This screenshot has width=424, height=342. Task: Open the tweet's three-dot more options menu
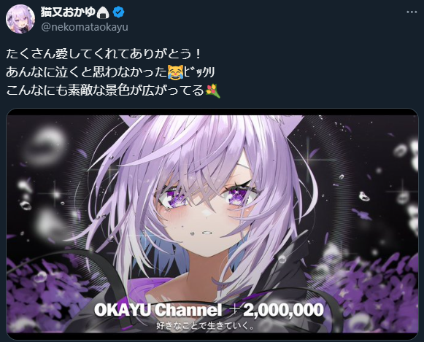(412, 12)
